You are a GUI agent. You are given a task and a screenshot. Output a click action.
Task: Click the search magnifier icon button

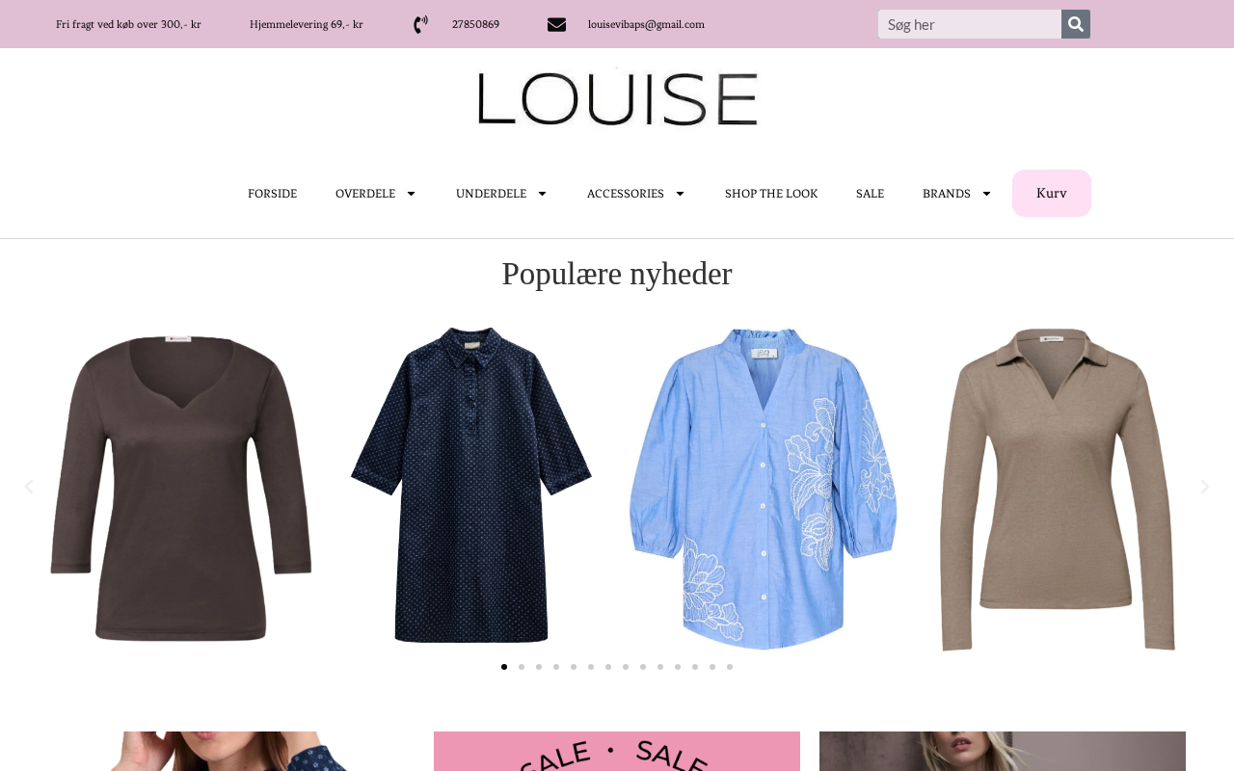pos(1076,24)
